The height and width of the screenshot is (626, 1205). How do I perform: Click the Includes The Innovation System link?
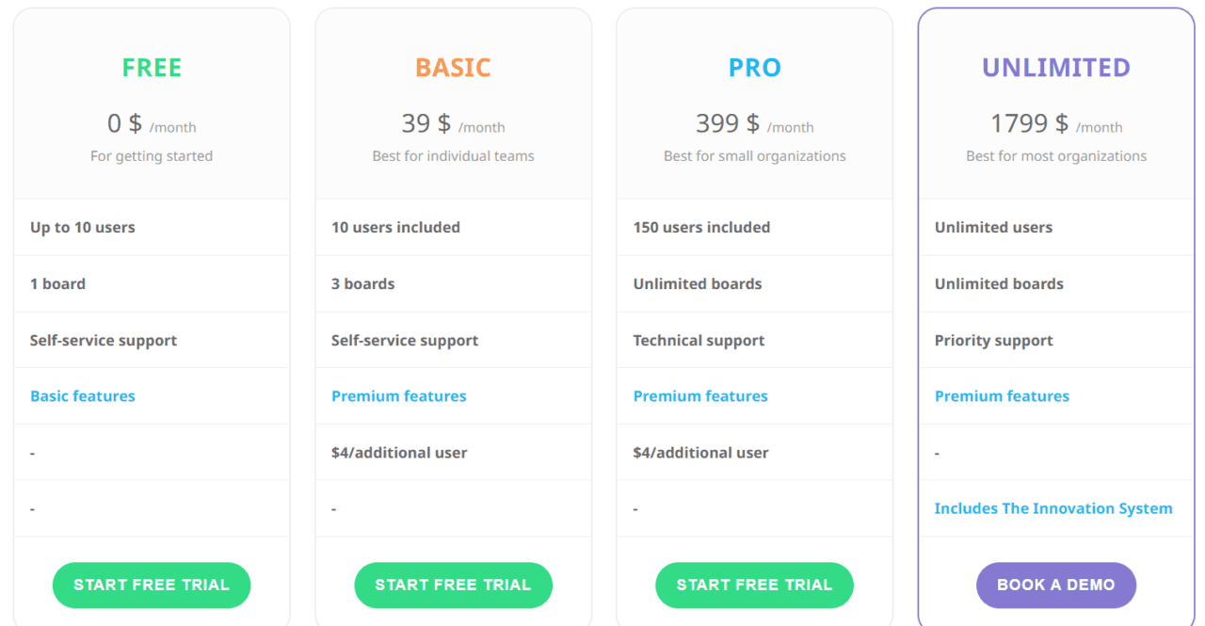pos(1053,507)
